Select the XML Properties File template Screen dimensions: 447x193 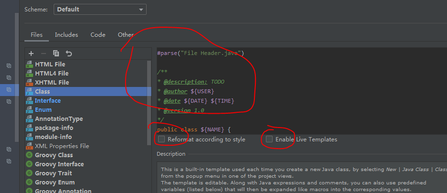[88, 146]
